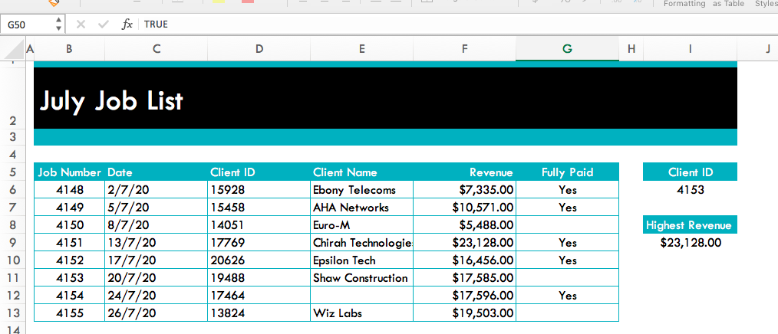The image size is (778, 334).
Task: Select column C header
Action: [x=157, y=49]
